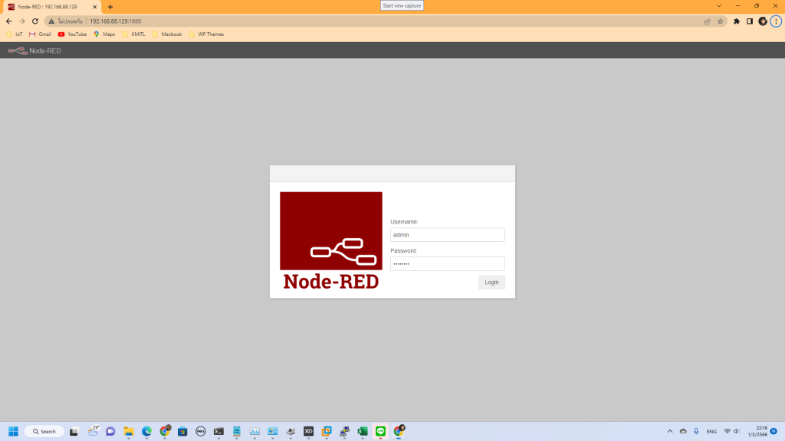Image resolution: width=785 pixels, height=441 pixels.
Task: Open Microsoft Edge from the taskbar
Action: click(145, 431)
